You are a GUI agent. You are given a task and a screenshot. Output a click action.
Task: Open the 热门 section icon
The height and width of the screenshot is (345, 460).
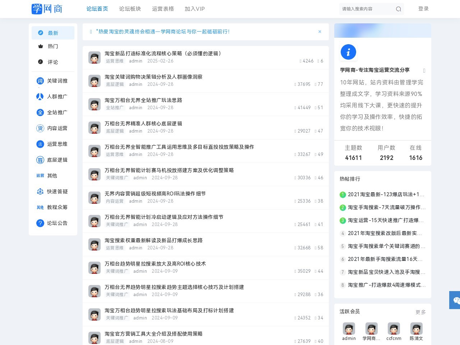pyautogui.click(x=40, y=46)
